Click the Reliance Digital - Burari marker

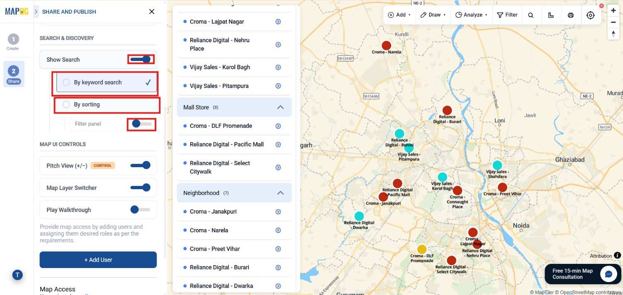pyautogui.click(x=447, y=110)
